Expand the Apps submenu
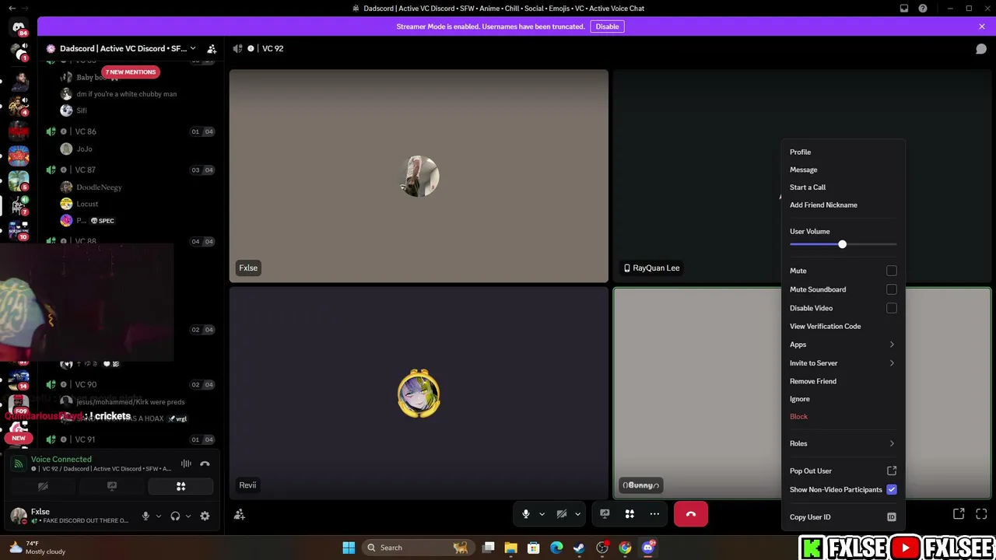Viewport: 996px width, 560px height. [843, 345]
